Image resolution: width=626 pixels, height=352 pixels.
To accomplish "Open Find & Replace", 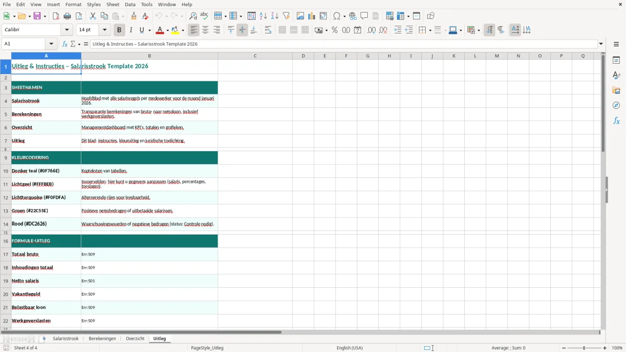I will point(193,16).
